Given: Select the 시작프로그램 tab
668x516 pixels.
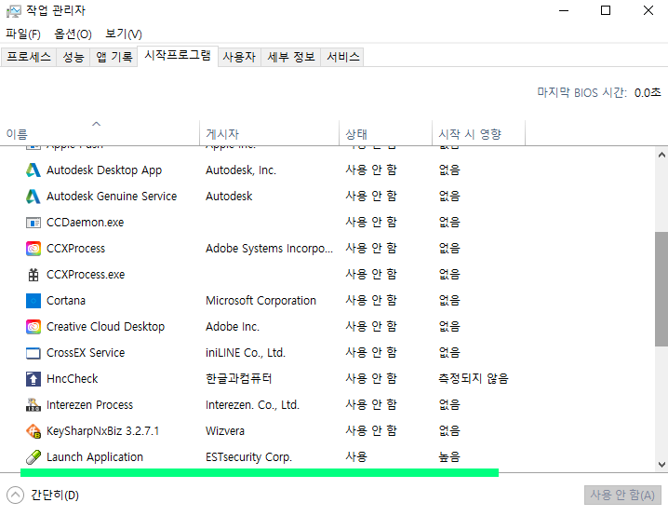Looking at the screenshot, I should (x=178, y=56).
